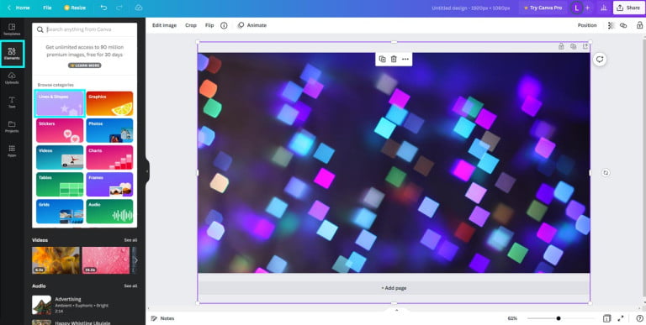Open the floating more options ellipsis

405,60
